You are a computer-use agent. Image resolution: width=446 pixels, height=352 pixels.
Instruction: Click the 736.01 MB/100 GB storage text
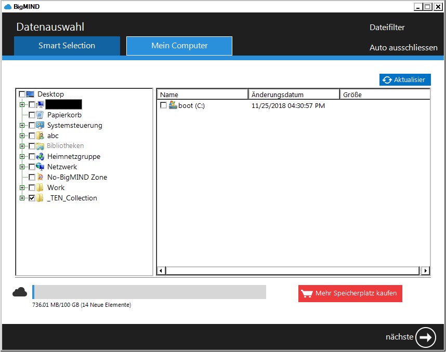pyautogui.click(x=82, y=305)
